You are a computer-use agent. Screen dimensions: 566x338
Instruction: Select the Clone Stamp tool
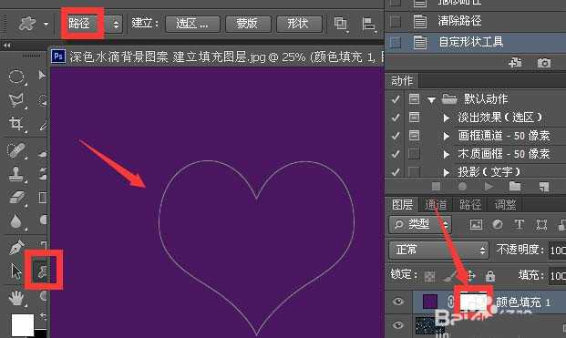point(16,174)
